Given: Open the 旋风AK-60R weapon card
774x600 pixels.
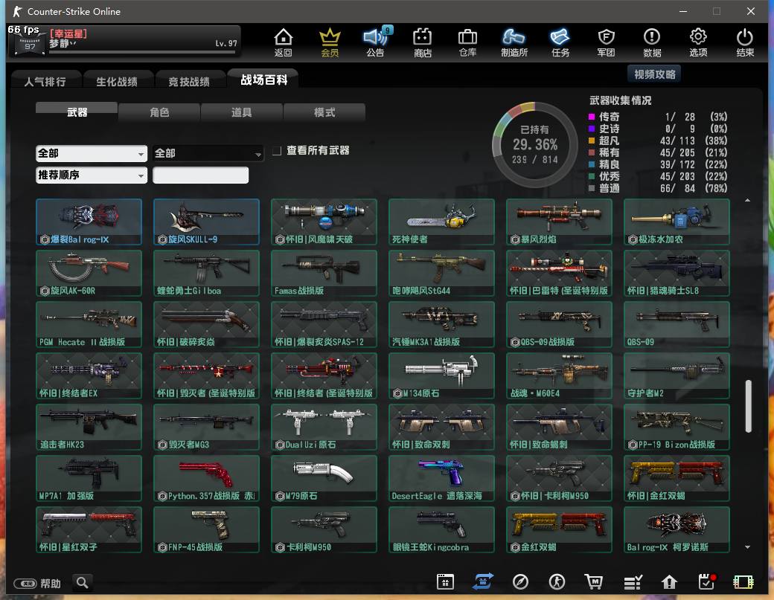Looking at the screenshot, I should point(89,273).
